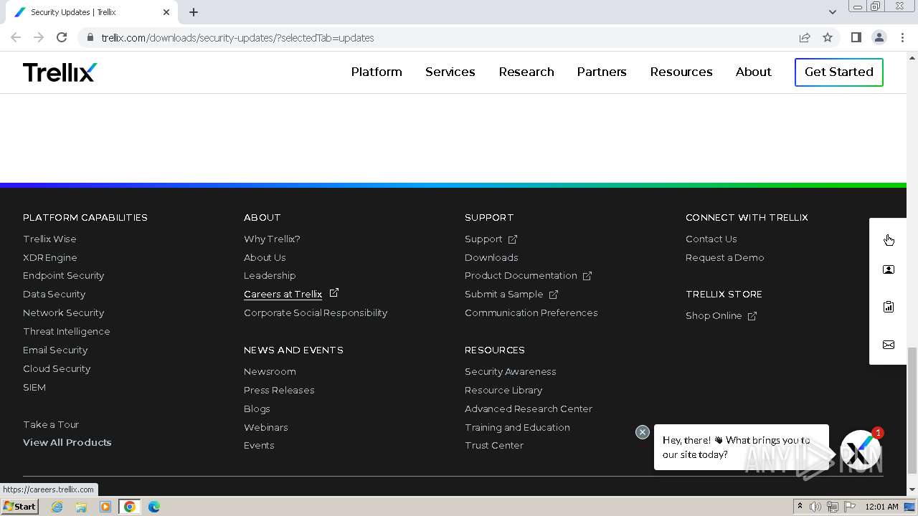Open Threat Intelligence link
Image resolution: width=918 pixels, height=516 pixels.
pos(67,331)
